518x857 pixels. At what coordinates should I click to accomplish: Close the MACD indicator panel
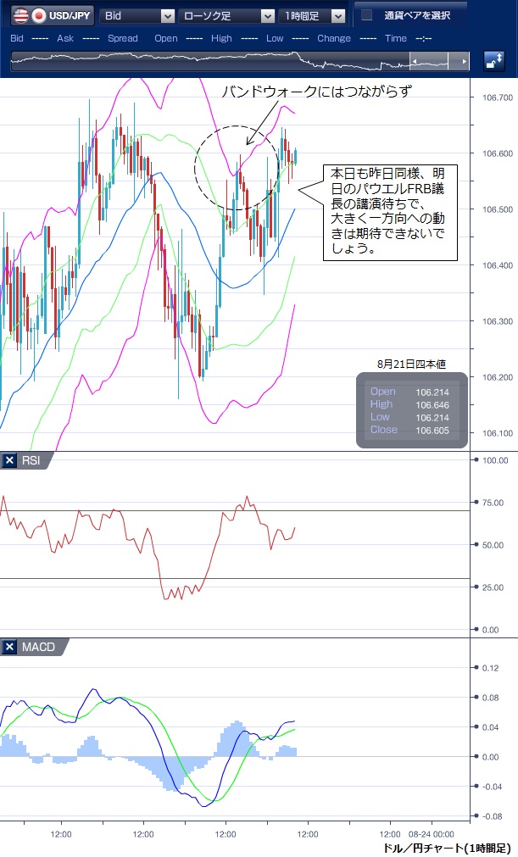9,648
